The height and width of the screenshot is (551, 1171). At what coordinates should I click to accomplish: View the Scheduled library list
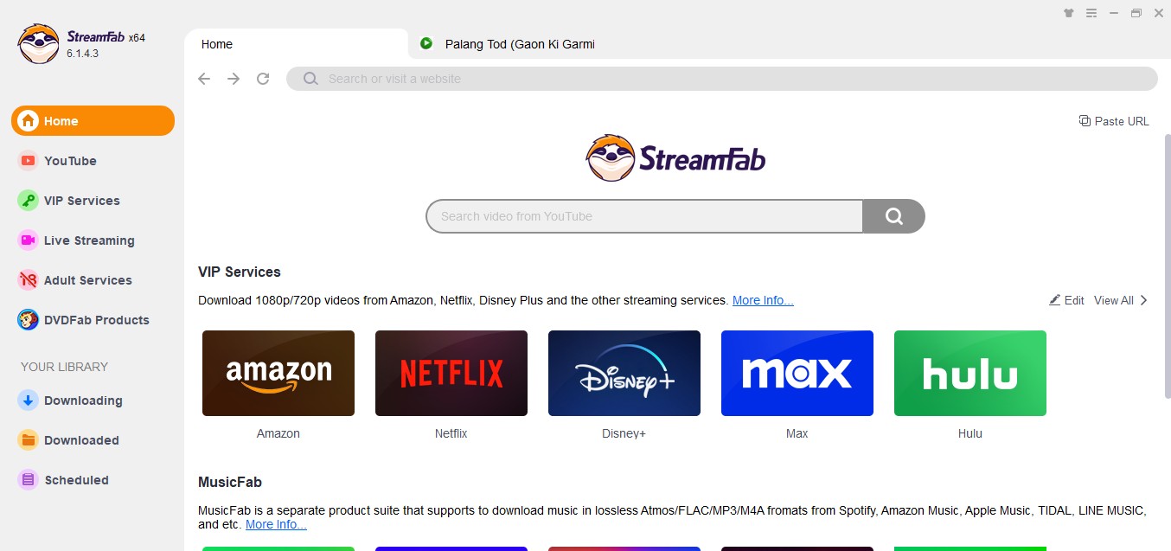(93, 480)
